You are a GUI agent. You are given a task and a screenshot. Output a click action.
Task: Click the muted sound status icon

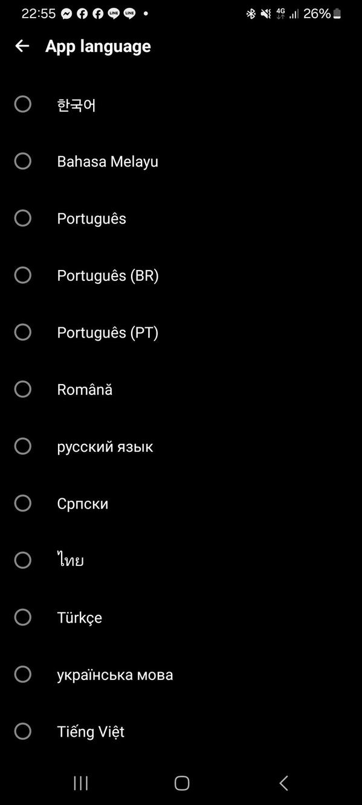coord(266,13)
